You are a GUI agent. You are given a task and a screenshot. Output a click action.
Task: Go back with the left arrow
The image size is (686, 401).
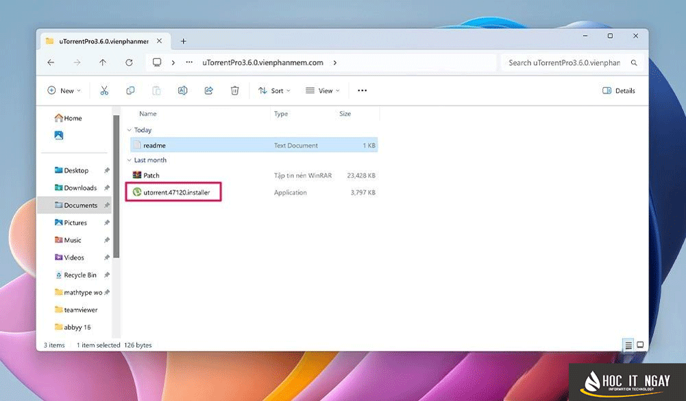(x=51, y=62)
